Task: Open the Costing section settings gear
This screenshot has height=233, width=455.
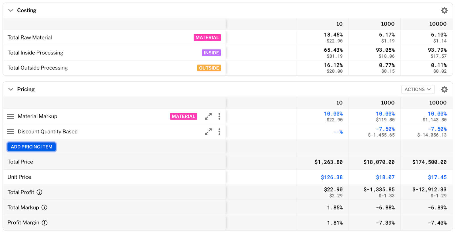Action: 444,11
